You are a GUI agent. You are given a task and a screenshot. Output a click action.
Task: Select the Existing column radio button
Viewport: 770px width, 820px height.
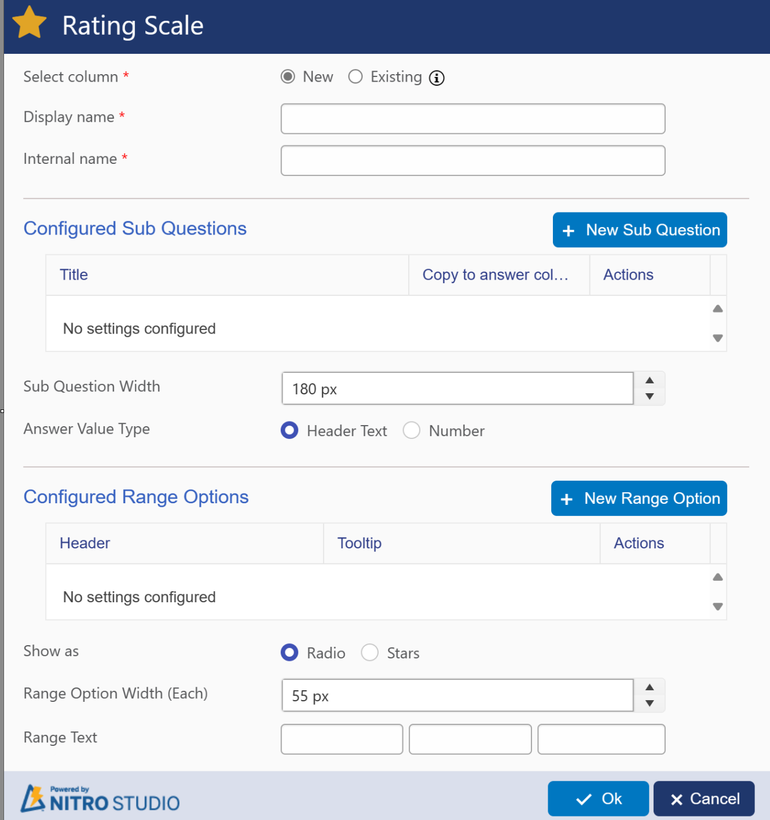tap(355, 76)
